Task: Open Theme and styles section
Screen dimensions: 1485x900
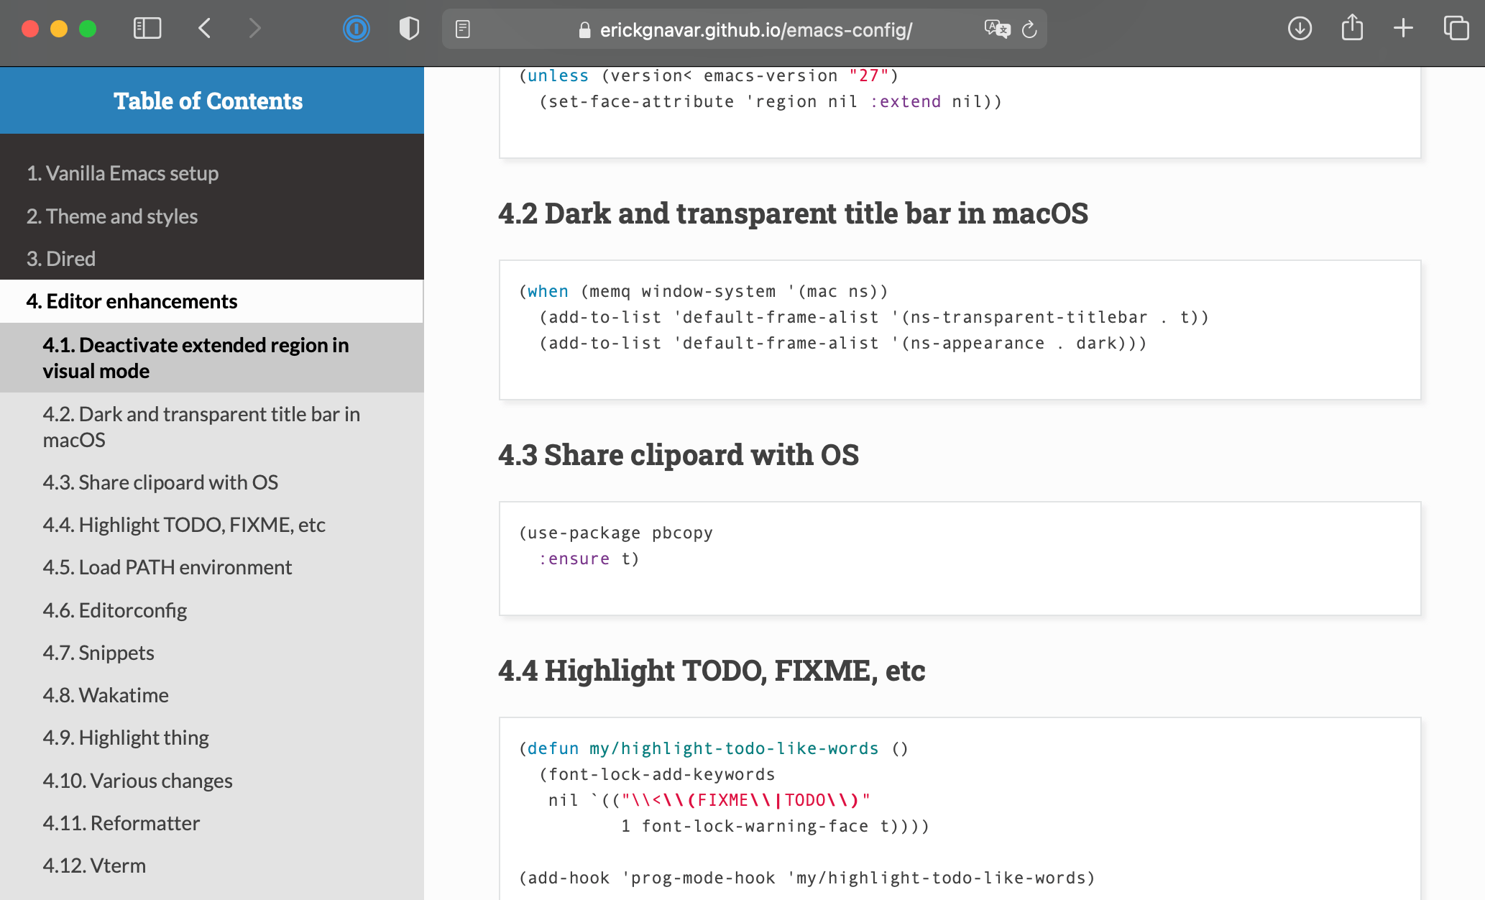Action: pos(112,216)
